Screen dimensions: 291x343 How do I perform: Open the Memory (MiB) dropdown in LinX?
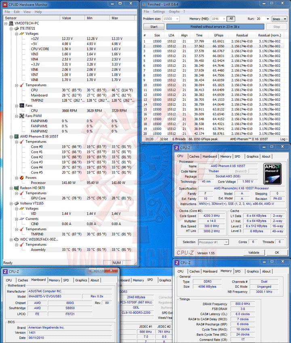[x=224, y=19]
